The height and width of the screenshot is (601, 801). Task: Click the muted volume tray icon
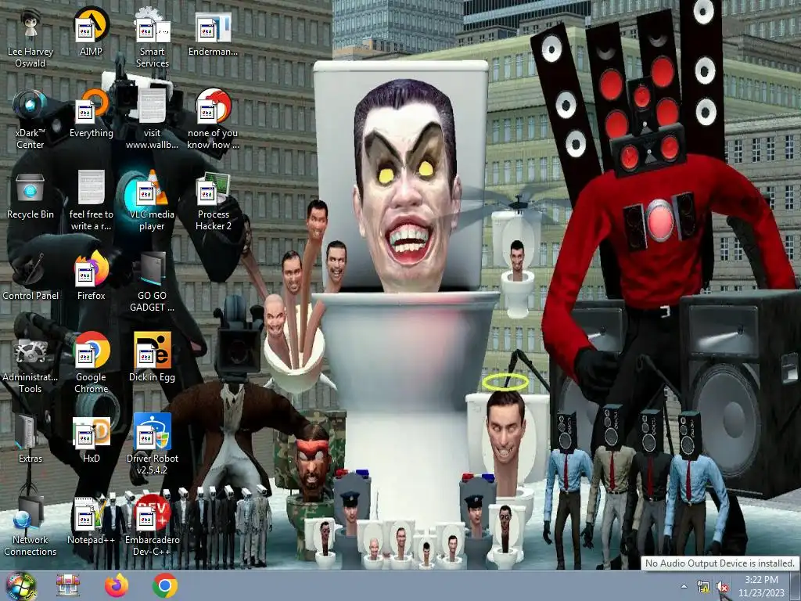723,587
